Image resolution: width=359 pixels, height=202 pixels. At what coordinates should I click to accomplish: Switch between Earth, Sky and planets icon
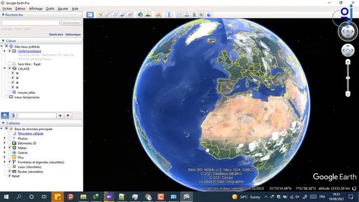158,15
